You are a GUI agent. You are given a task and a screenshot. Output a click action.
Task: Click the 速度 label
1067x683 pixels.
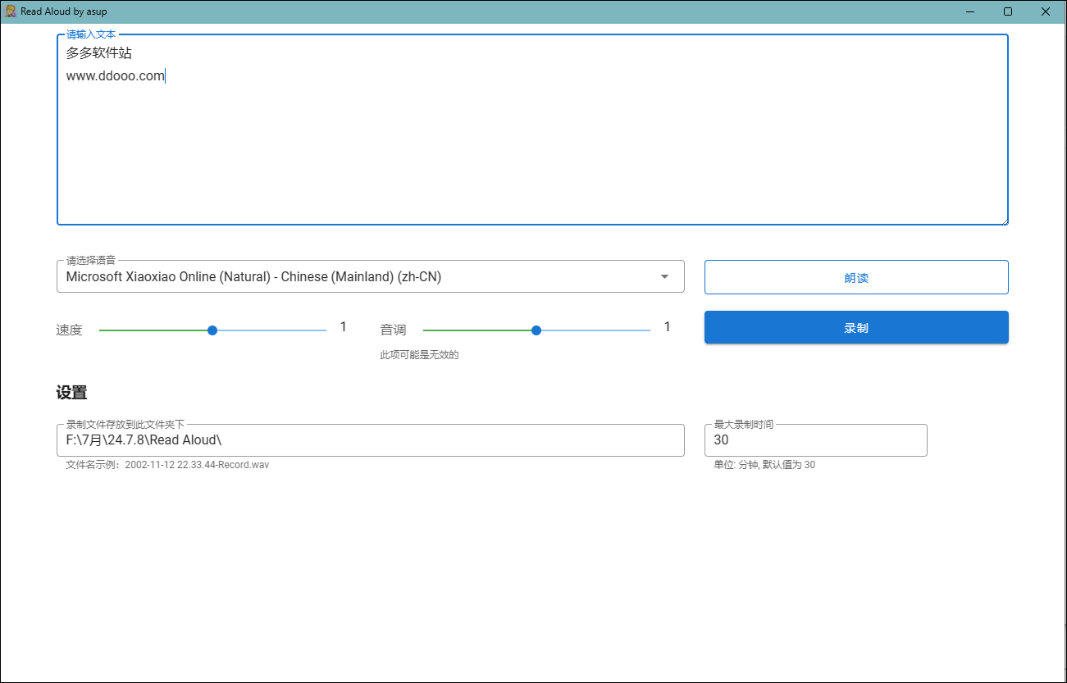(70, 330)
